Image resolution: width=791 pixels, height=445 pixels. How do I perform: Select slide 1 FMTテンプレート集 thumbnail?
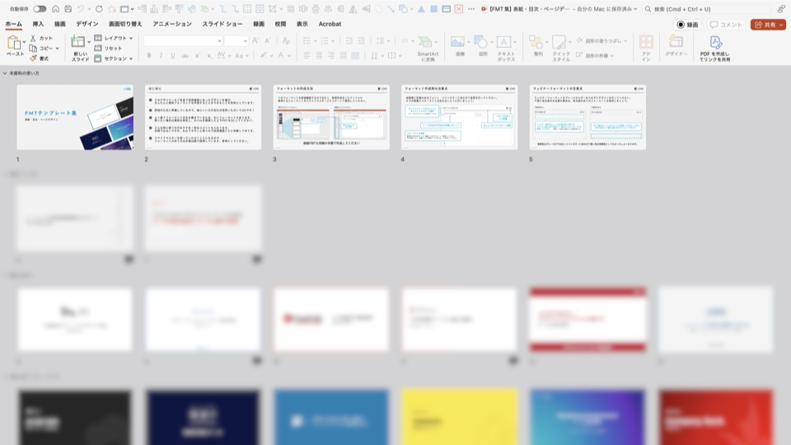pyautogui.click(x=75, y=117)
